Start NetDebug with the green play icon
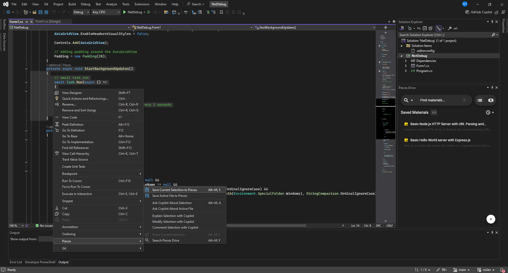Image resolution: width=508 pixels, height=273 pixels. click(124, 12)
